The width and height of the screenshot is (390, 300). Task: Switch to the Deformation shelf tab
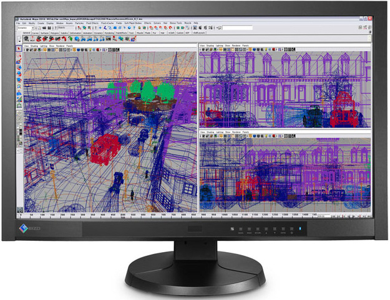pos(75,33)
